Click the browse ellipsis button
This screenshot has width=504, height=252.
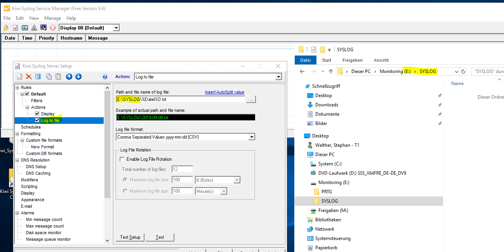tap(251, 99)
